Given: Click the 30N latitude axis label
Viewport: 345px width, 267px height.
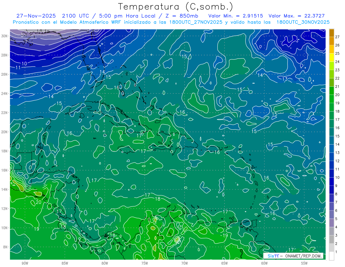Looking at the screenshot, I should 5,36.
